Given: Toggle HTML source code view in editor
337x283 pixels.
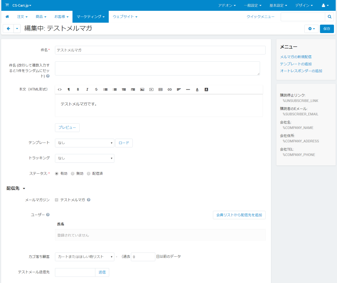Looking at the screenshot, I should point(60,89).
